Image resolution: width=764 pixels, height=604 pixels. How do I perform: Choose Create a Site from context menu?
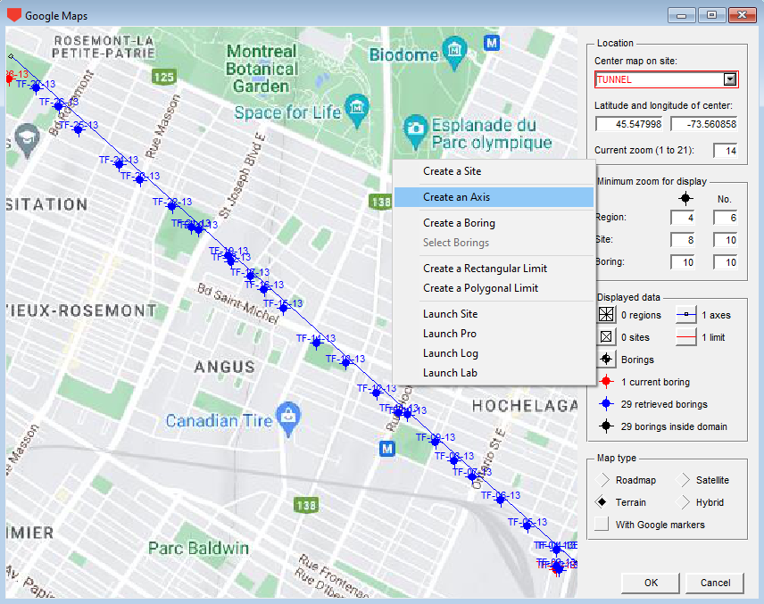click(x=494, y=171)
